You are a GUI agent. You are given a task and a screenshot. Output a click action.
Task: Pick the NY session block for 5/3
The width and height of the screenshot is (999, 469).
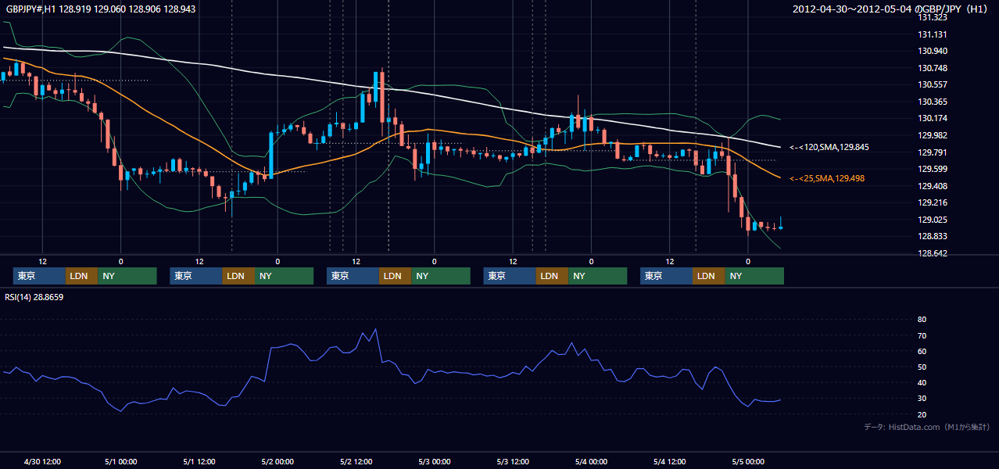click(x=598, y=276)
